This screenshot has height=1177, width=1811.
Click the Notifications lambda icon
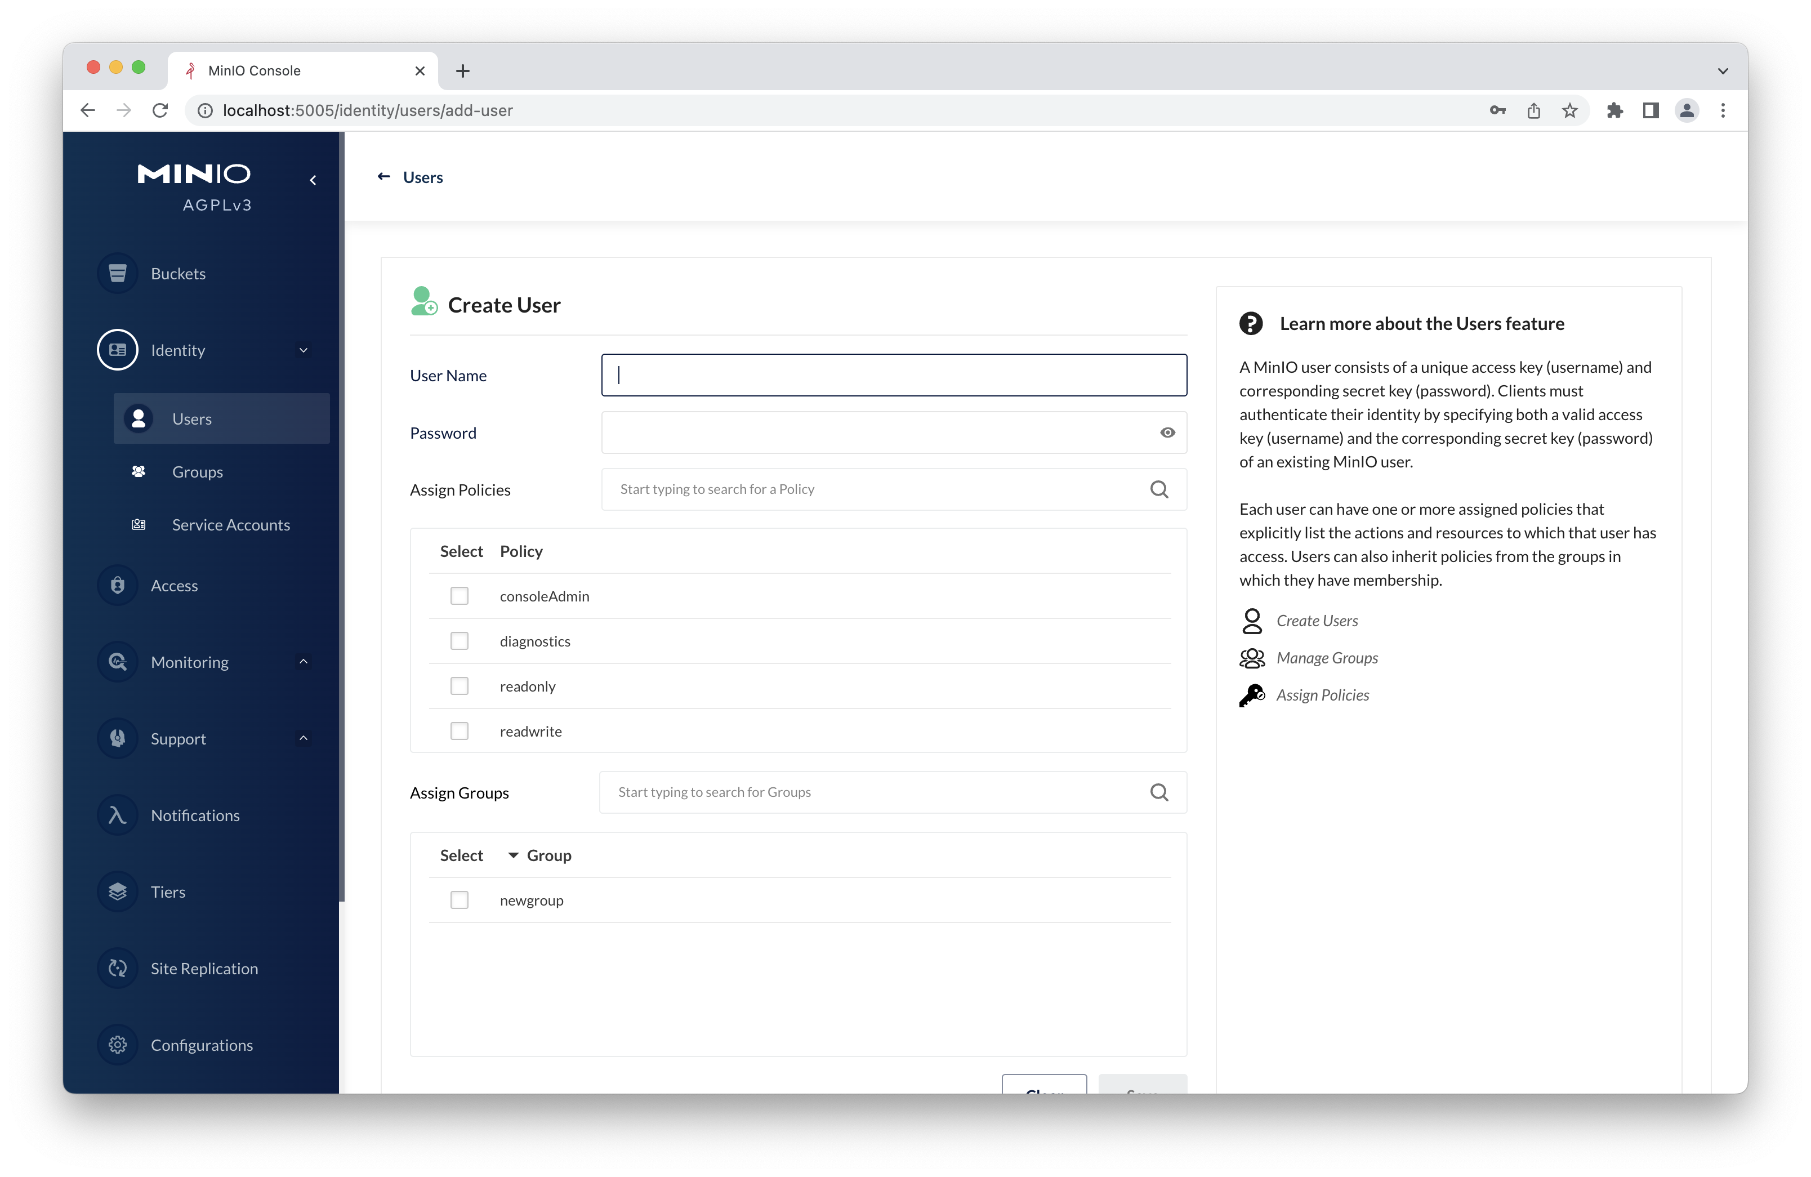click(x=117, y=815)
